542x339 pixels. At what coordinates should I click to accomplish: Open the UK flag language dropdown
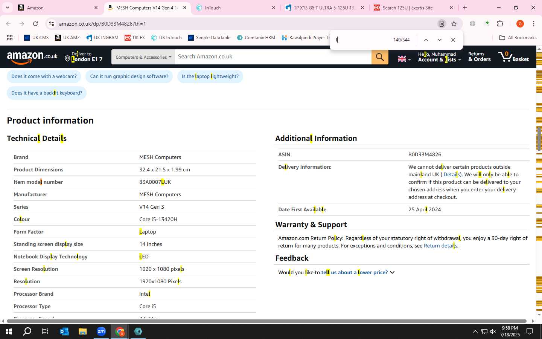point(404,59)
